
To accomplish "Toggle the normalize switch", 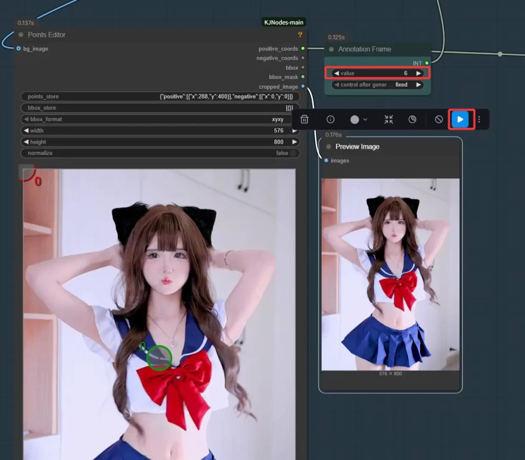I will [x=293, y=153].
